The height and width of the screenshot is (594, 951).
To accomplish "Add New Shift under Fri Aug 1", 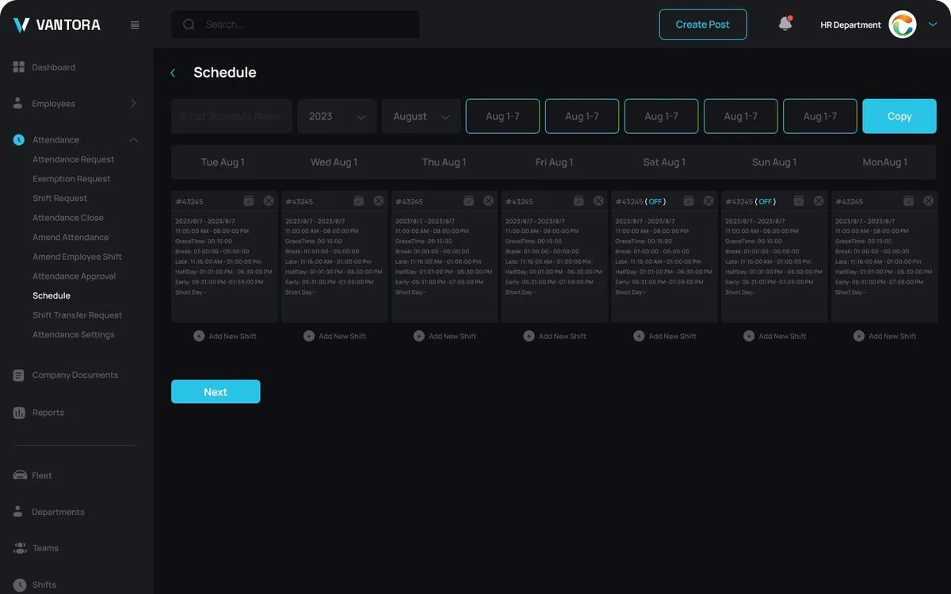I will pos(555,337).
